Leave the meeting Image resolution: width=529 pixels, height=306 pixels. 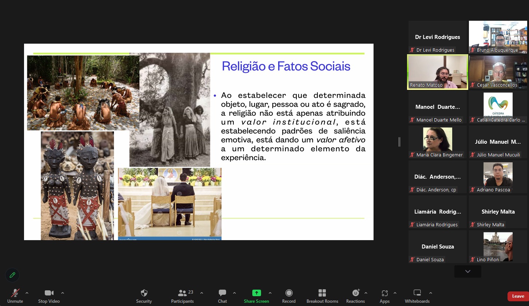point(518,296)
